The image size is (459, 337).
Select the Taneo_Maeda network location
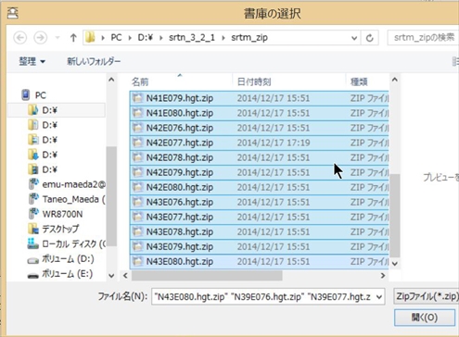pos(73,199)
